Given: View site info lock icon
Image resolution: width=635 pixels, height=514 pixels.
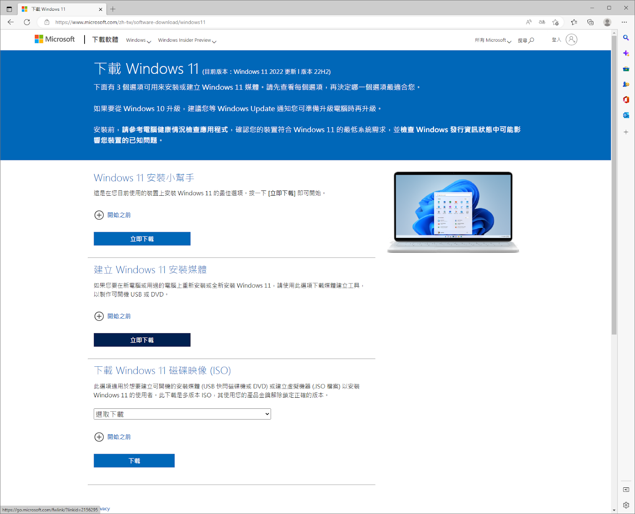Looking at the screenshot, I should coord(47,22).
